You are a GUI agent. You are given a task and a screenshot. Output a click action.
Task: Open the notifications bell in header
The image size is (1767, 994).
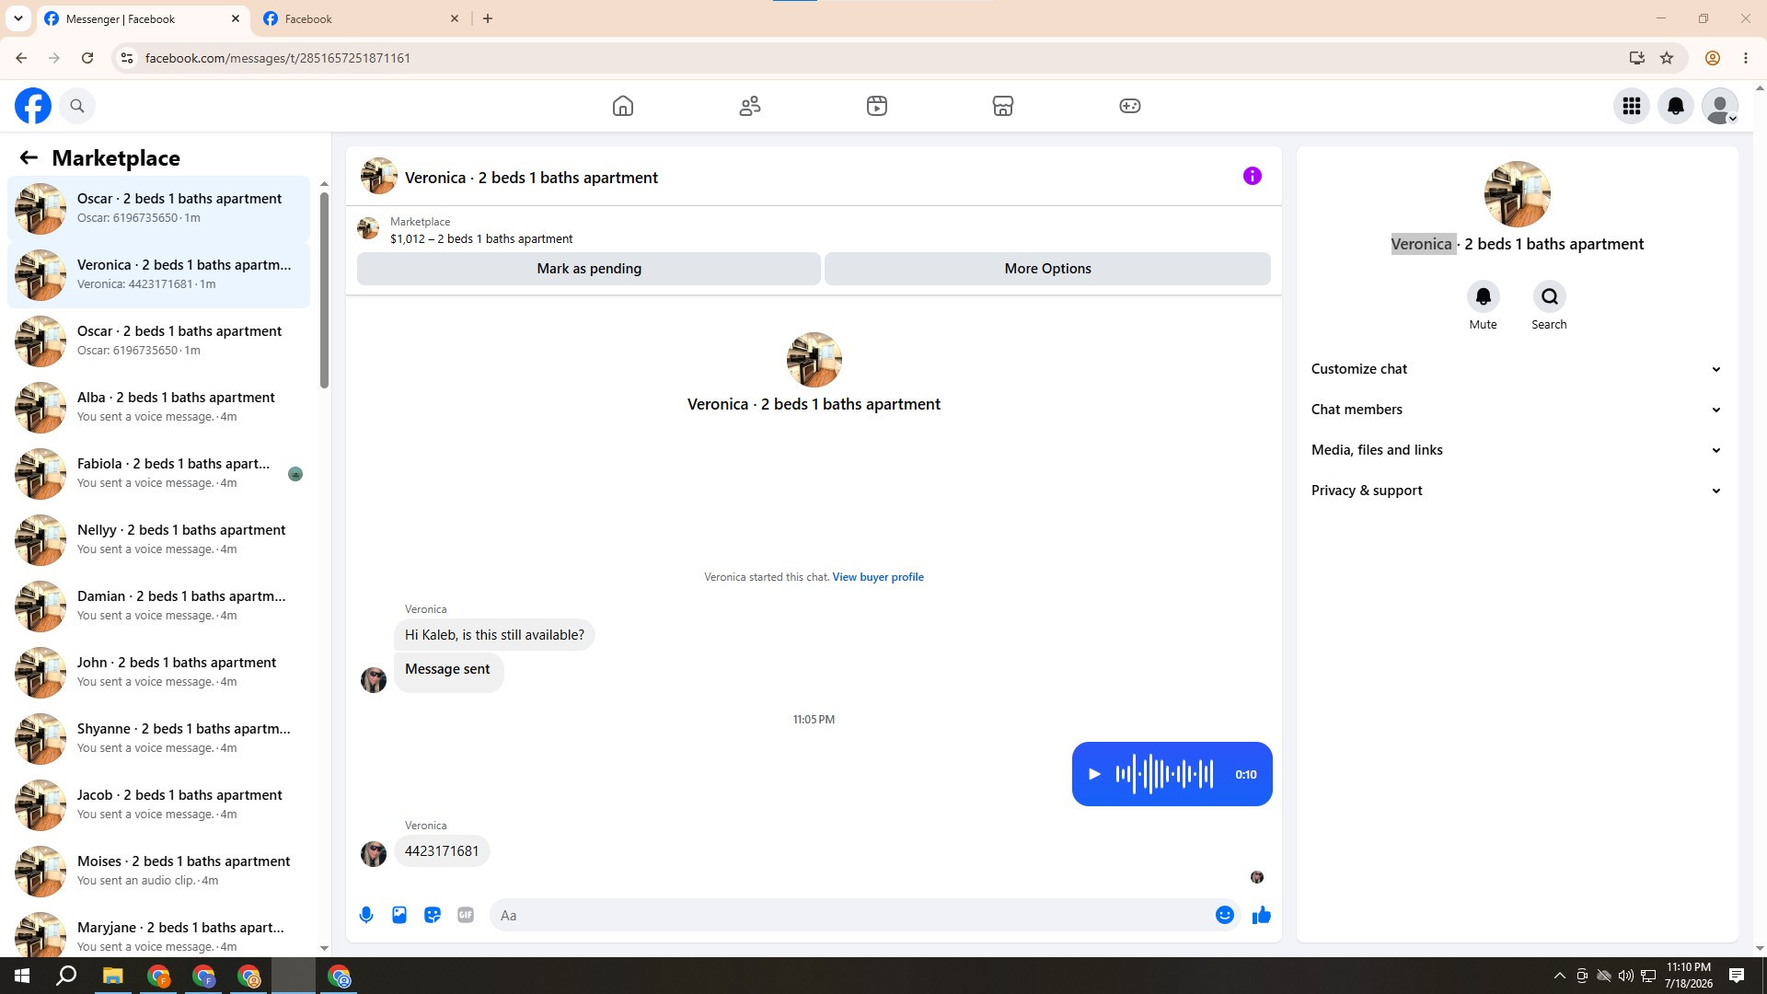[x=1676, y=106]
